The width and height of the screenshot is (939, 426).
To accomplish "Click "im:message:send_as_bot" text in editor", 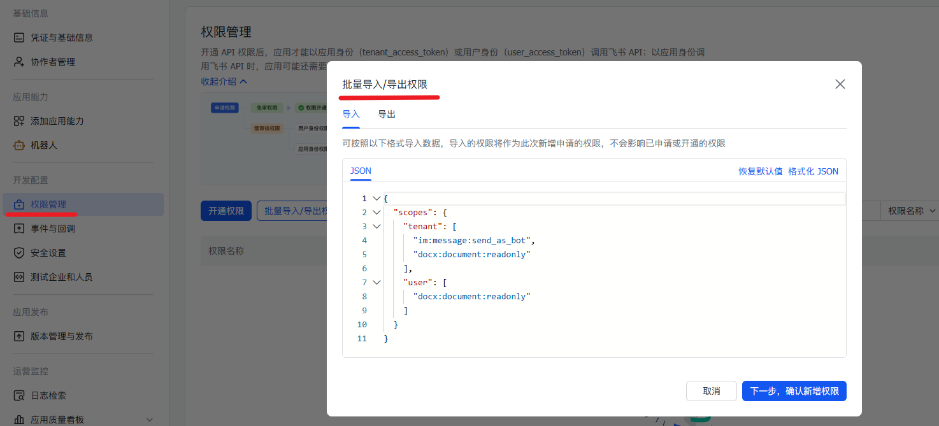I will (471, 241).
